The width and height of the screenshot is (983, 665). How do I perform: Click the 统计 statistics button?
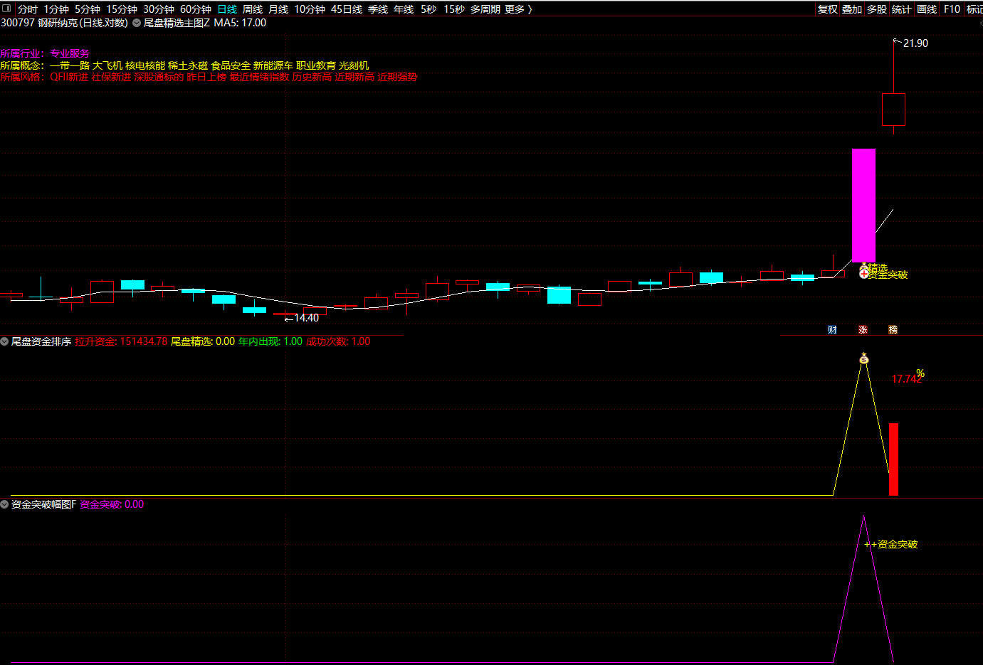tap(902, 9)
